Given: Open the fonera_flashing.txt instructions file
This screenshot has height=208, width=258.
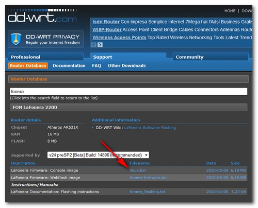Looking at the screenshot, I should (148, 192).
